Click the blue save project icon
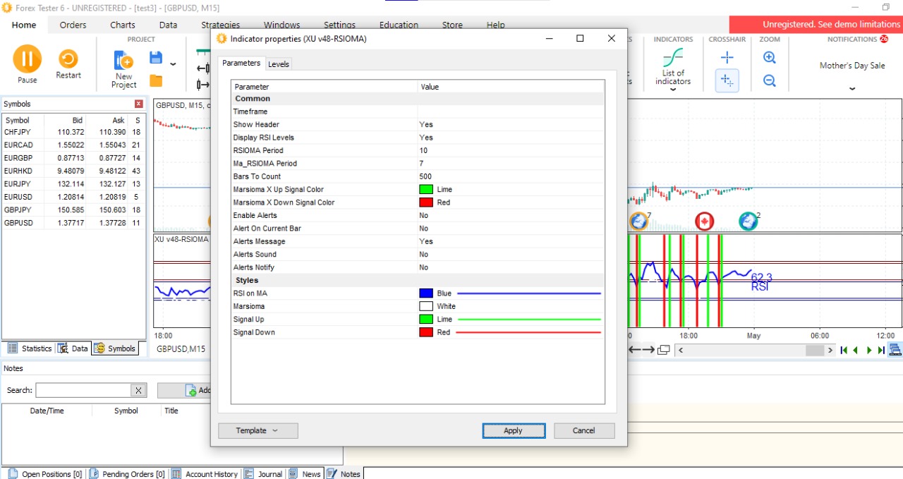This screenshot has height=479, width=903. [x=156, y=58]
